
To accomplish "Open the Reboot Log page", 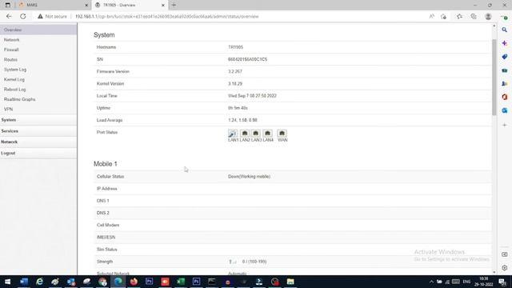I will (14, 90).
